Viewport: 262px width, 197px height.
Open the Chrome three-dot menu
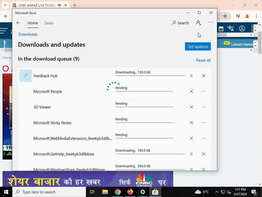(x=256, y=16)
